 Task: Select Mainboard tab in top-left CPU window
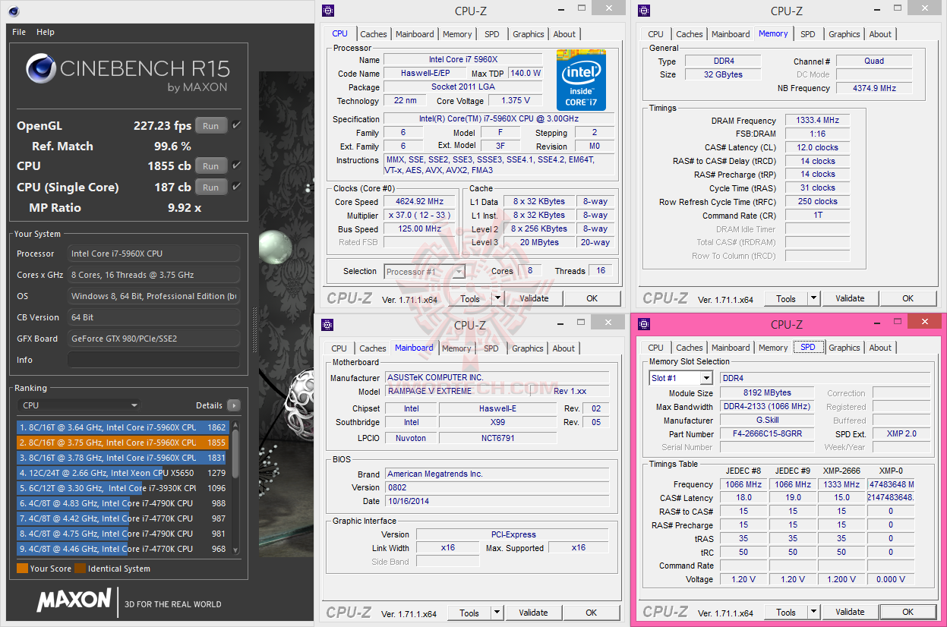415,34
